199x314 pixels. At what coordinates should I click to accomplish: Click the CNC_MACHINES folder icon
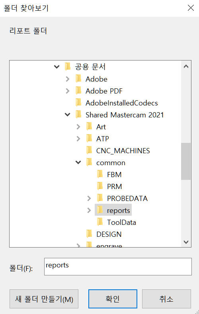point(89,150)
